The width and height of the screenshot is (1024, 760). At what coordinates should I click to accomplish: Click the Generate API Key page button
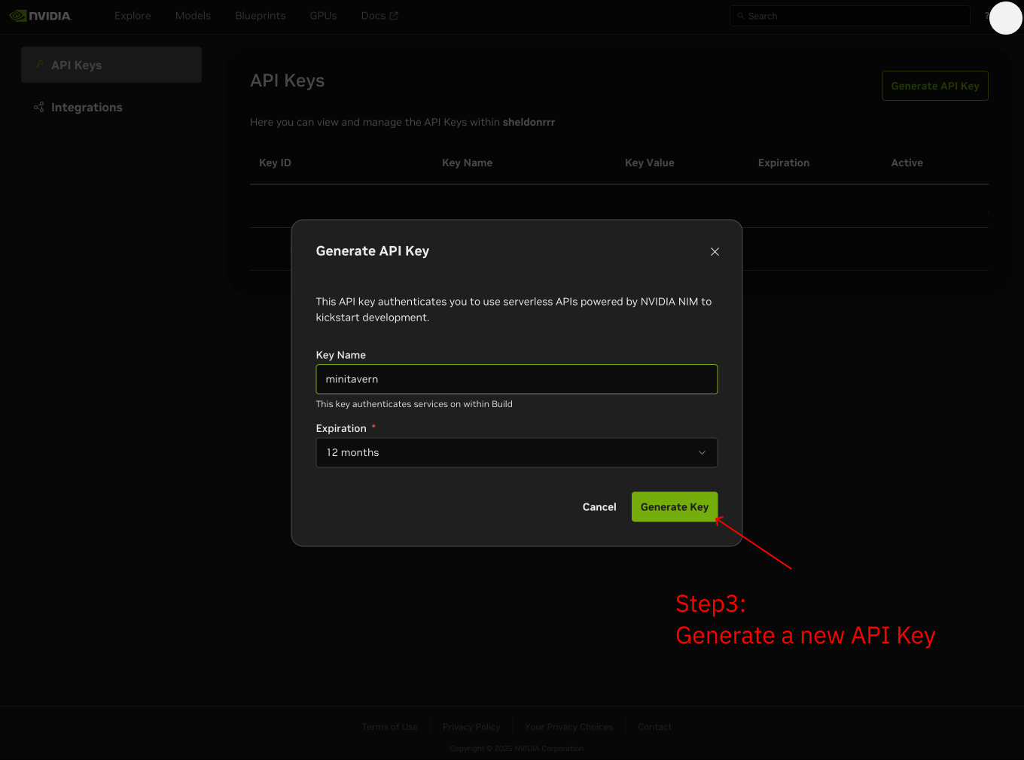[935, 86]
